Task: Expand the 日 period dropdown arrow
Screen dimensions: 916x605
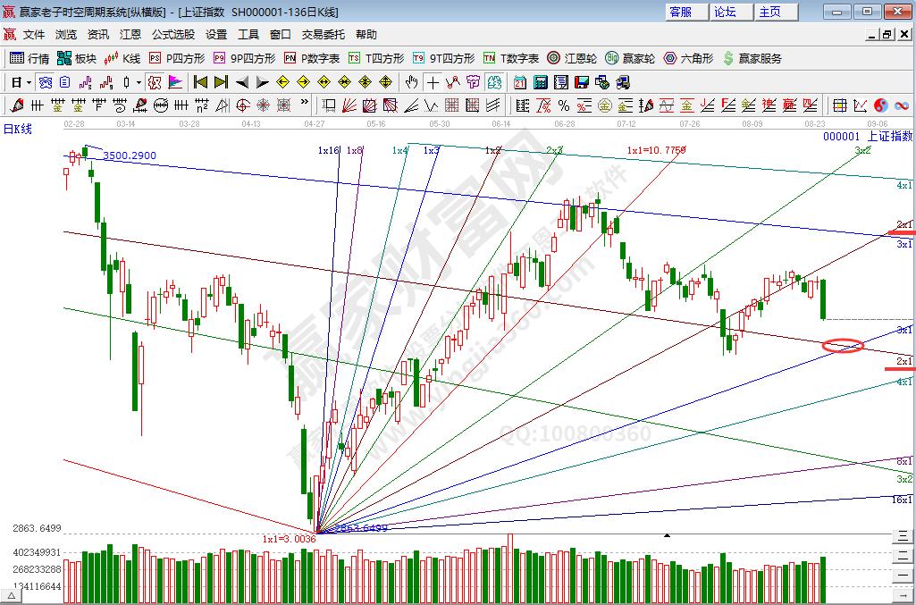Action: (x=29, y=82)
